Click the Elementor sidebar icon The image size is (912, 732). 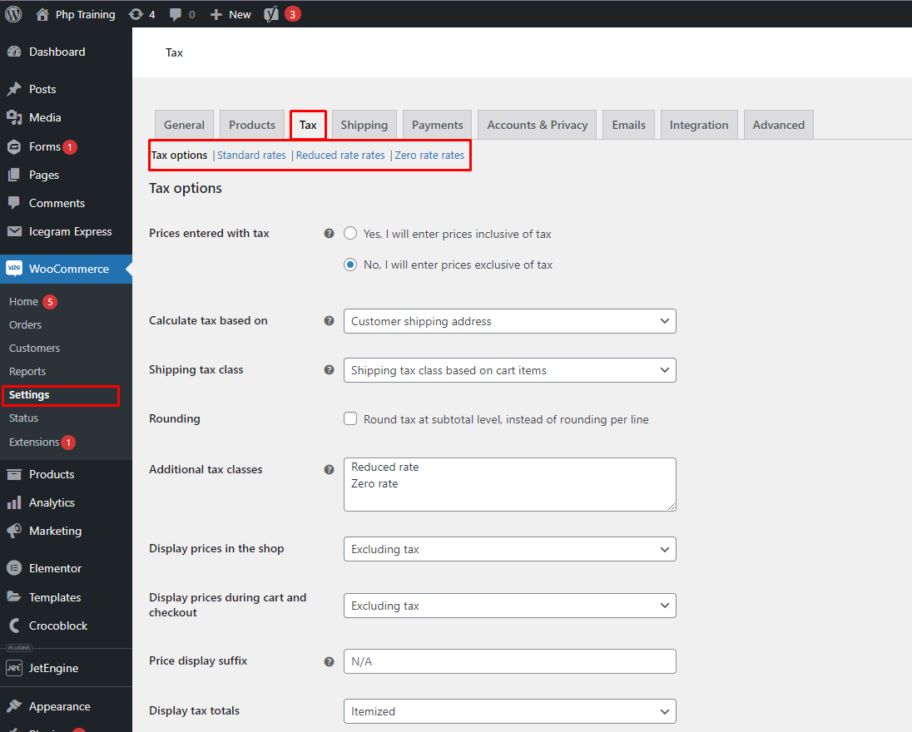(13, 569)
